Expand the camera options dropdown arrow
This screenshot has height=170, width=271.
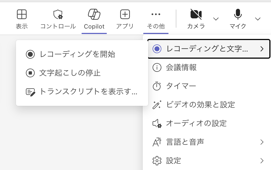point(216,19)
